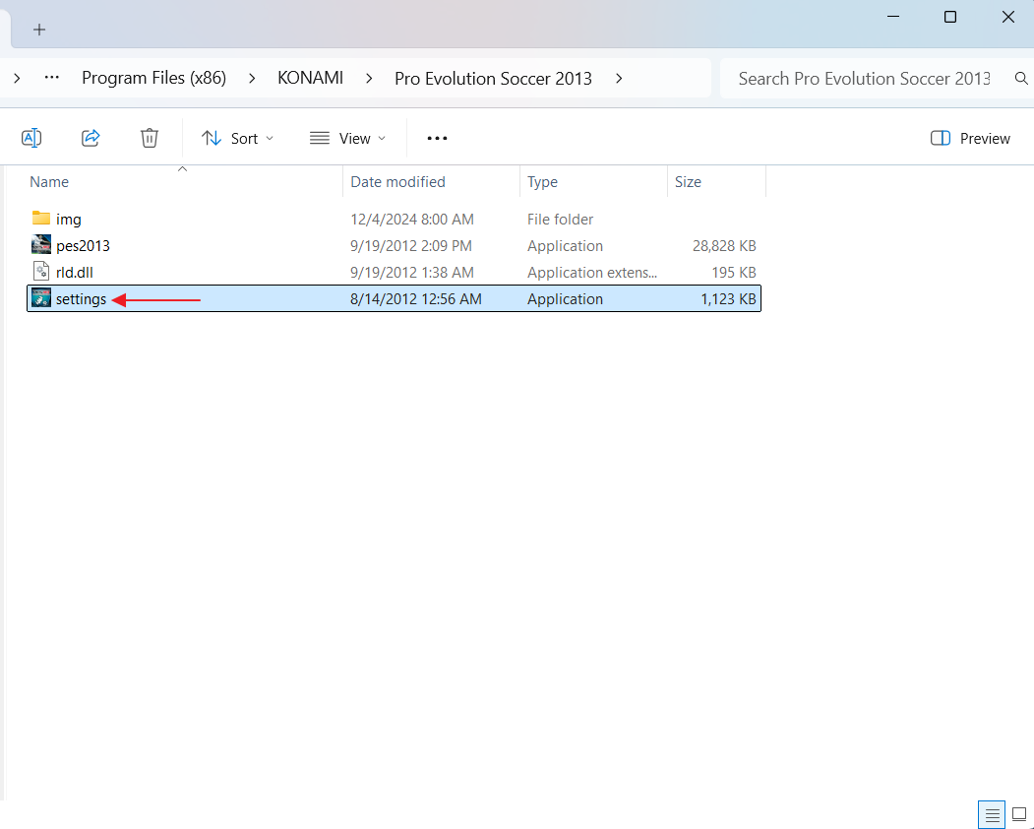Click the 8/14/2012 12:56 AM date cell
The image size is (1034, 829).
416,299
